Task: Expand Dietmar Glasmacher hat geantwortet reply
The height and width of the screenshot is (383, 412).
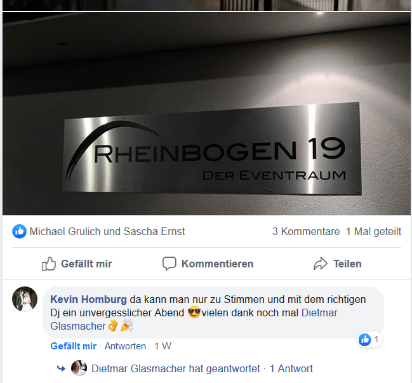Action: (175, 369)
